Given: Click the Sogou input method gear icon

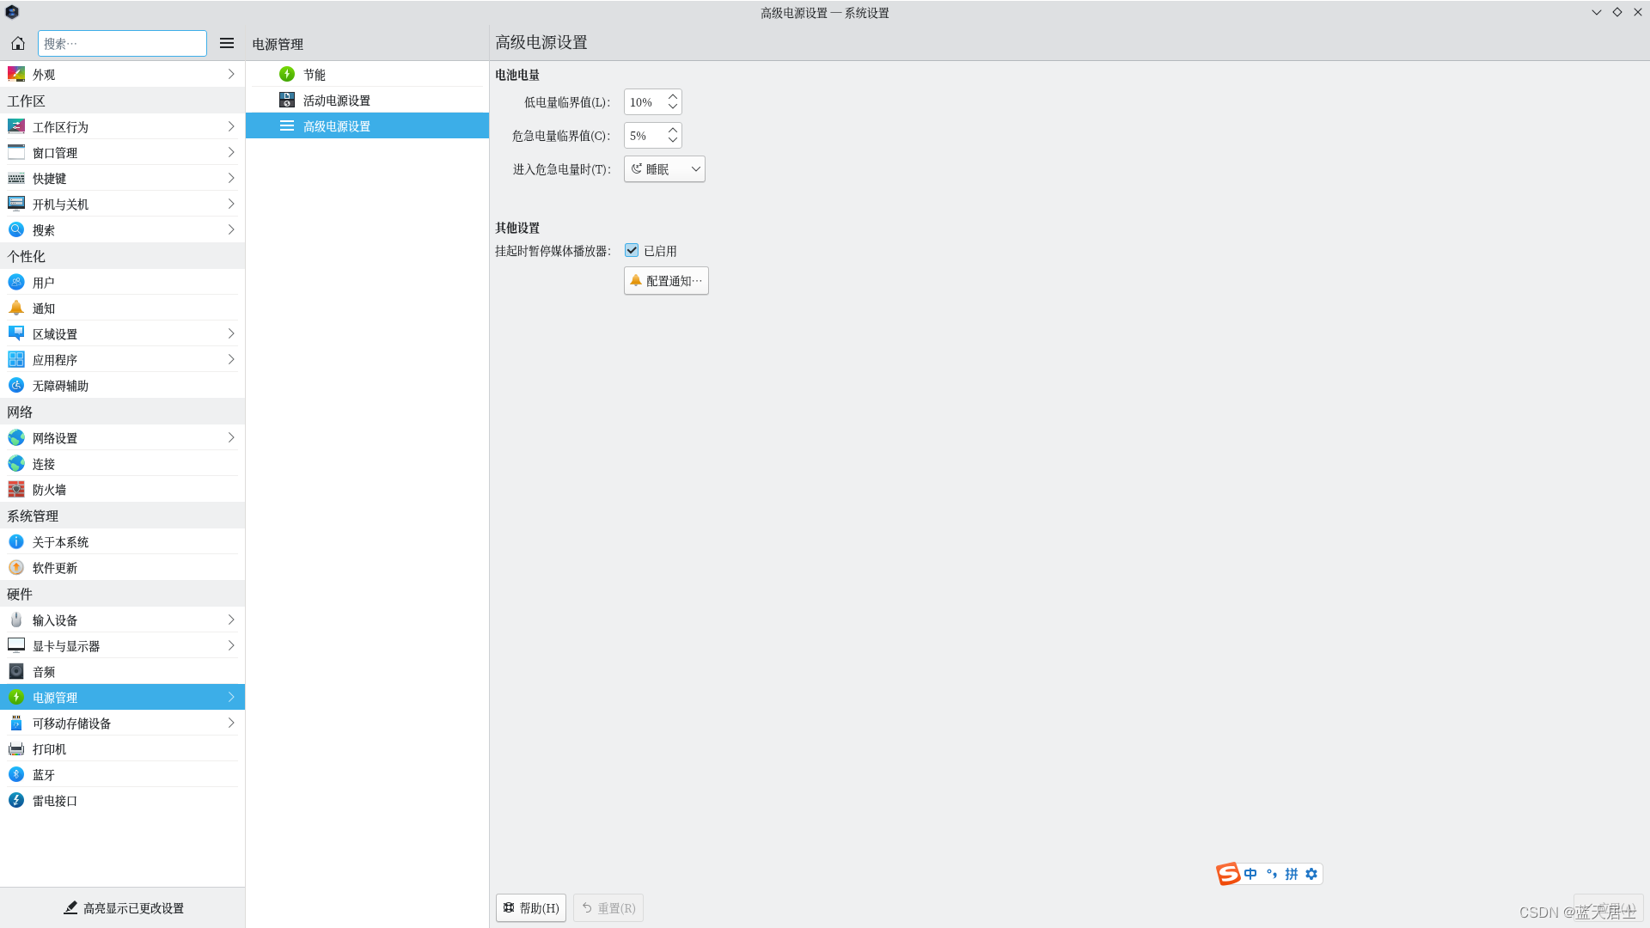Looking at the screenshot, I should 1311,874.
